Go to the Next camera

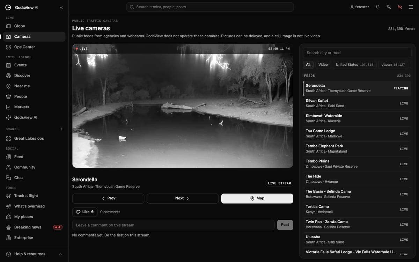183,198
